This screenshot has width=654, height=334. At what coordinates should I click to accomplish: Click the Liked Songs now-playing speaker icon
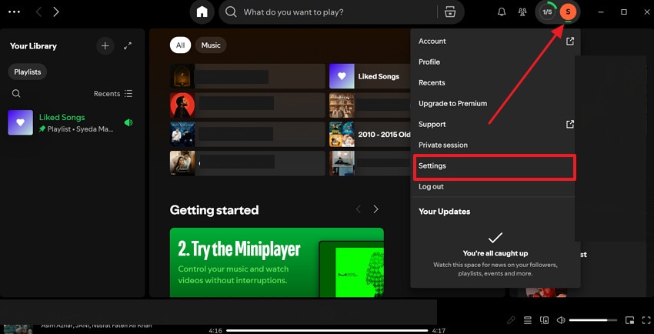[x=128, y=122]
